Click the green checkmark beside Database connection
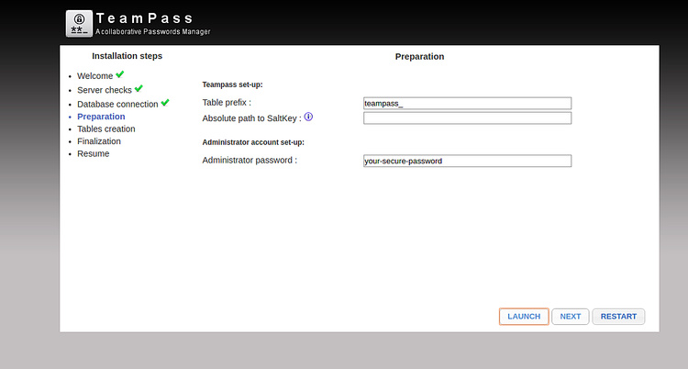The width and height of the screenshot is (688, 369). (x=165, y=103)
